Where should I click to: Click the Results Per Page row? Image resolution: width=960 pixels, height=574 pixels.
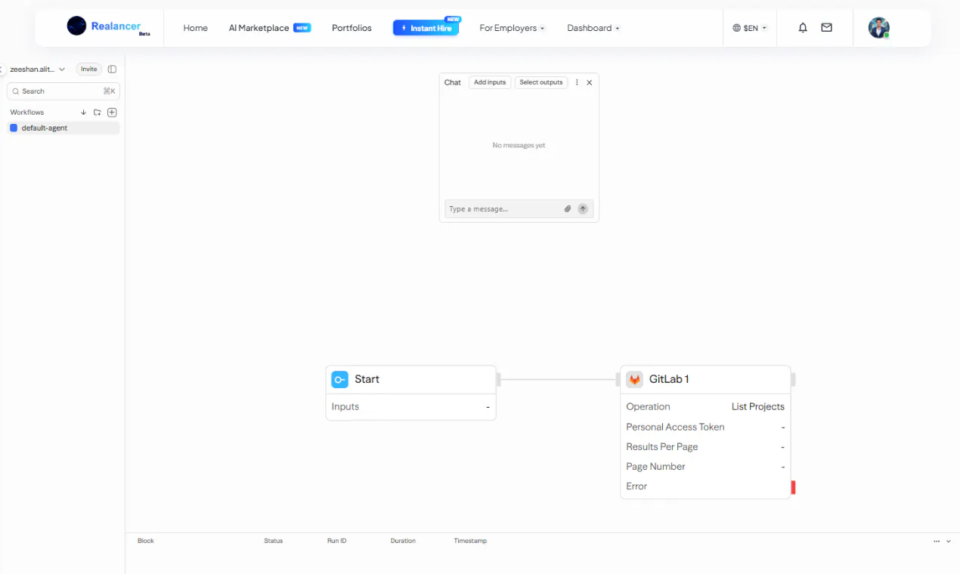click(x=705, y=446)
